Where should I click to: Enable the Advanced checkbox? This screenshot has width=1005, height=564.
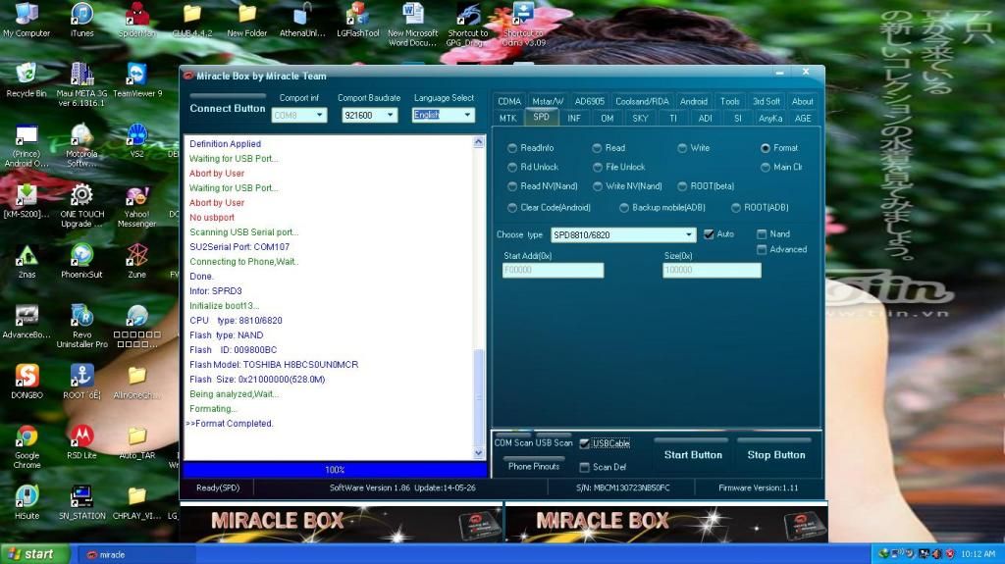tap(762, 249)
